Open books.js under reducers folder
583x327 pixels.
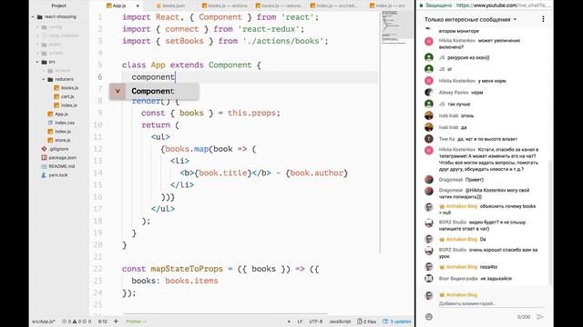69,88
